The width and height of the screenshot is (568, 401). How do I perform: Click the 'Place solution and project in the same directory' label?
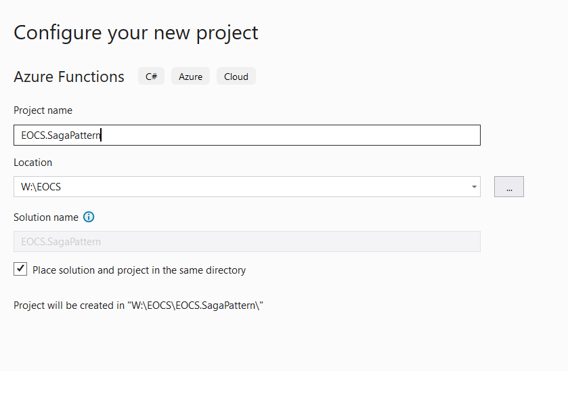[x=139, y=270]
